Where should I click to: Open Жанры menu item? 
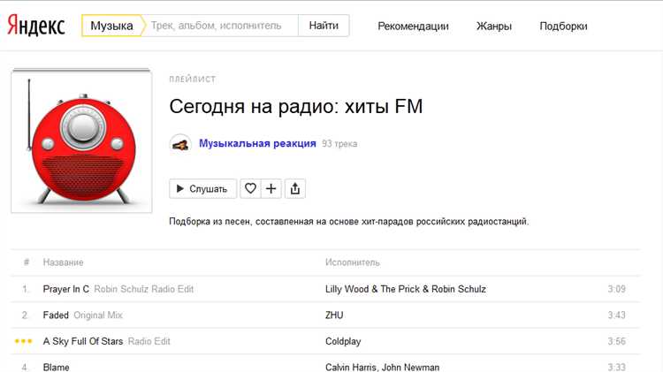pos(494,26)
